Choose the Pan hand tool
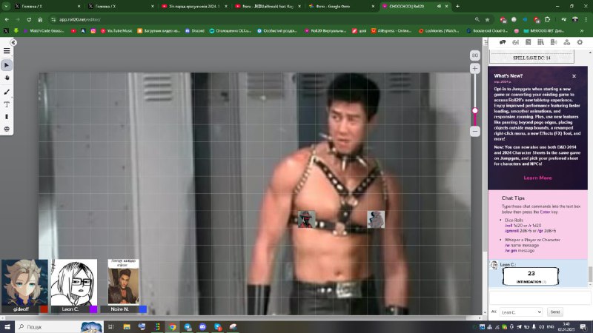This screenshot has width=593, height=333. pyautogui.click(x=7, y=78)
